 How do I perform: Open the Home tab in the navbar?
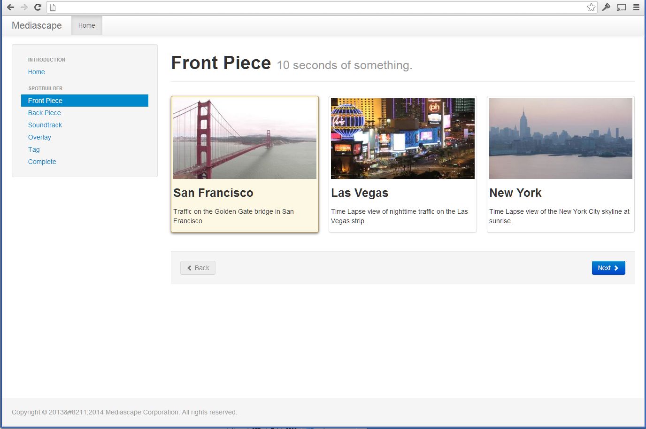click(86, 25)
